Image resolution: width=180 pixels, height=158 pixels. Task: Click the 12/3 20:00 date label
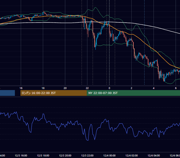(65, 156)
